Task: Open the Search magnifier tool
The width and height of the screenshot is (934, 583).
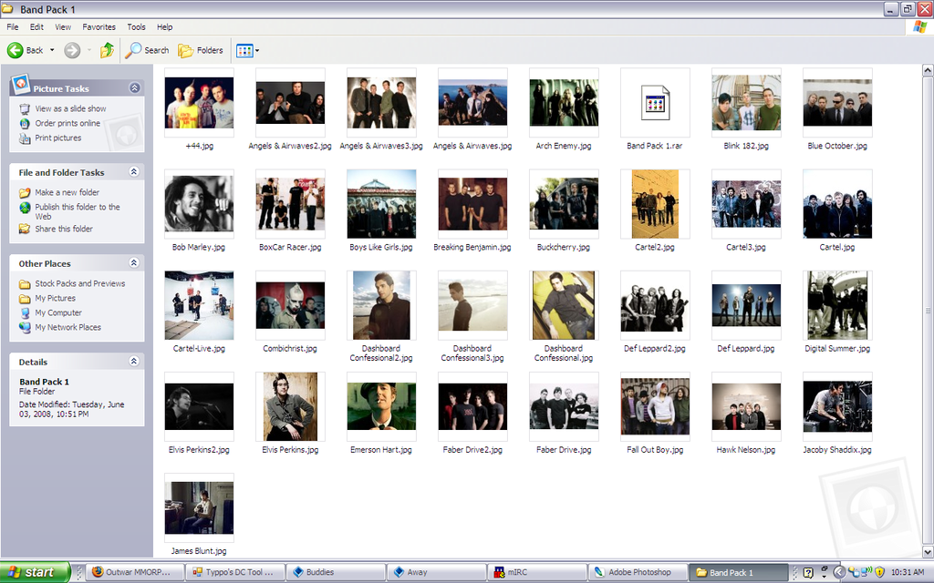Action: click(x=148, y=51)
